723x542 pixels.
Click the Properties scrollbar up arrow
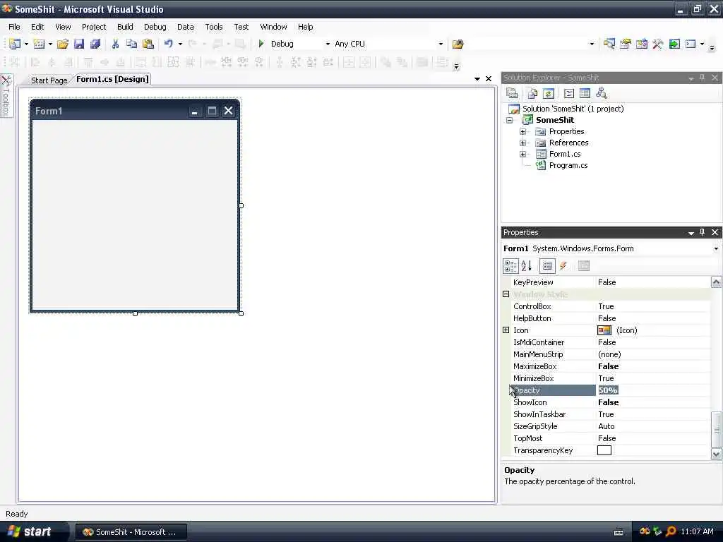click(716, 282)
